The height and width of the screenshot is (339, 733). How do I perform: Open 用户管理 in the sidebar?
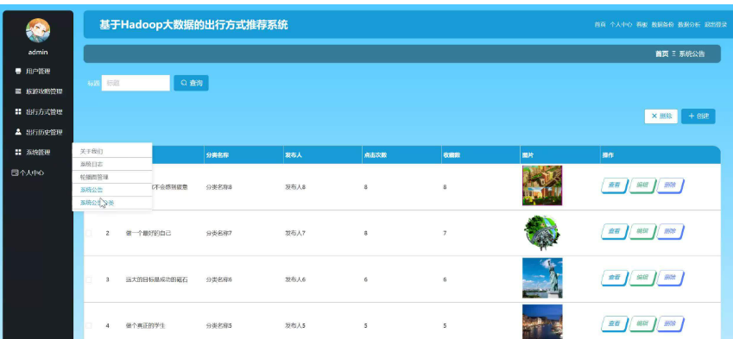coord(38,72)
